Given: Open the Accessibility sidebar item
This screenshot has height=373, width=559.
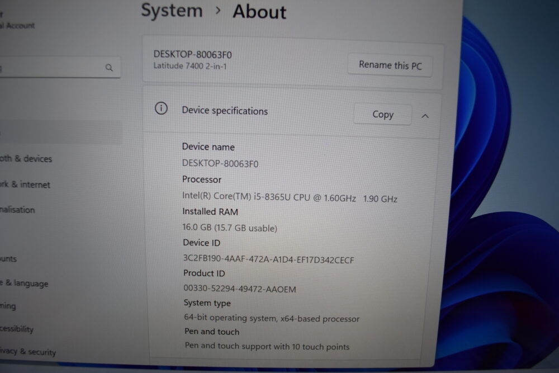Looking at the screenshot, I should (17, 329).
